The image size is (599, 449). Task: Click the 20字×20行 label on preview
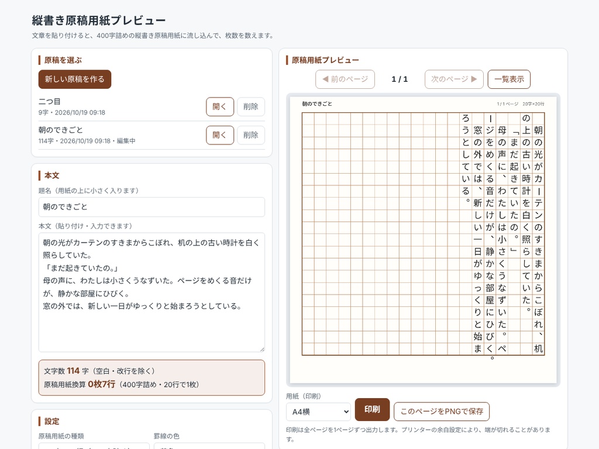pos(533,104)
